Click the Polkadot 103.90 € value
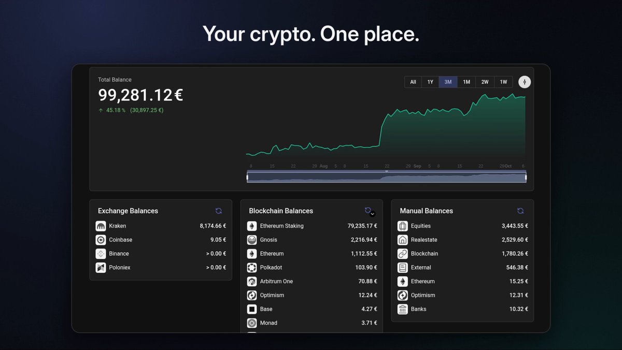Viewport: 622px width, 350px height. point(367,268)
